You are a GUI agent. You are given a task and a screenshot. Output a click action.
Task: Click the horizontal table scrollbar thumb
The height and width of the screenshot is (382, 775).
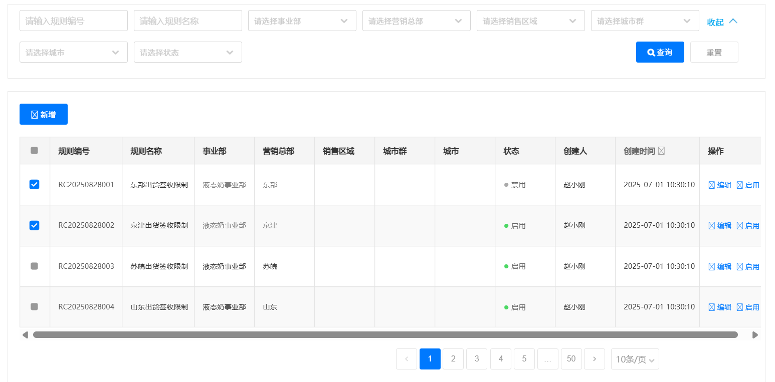click(385, 334)
